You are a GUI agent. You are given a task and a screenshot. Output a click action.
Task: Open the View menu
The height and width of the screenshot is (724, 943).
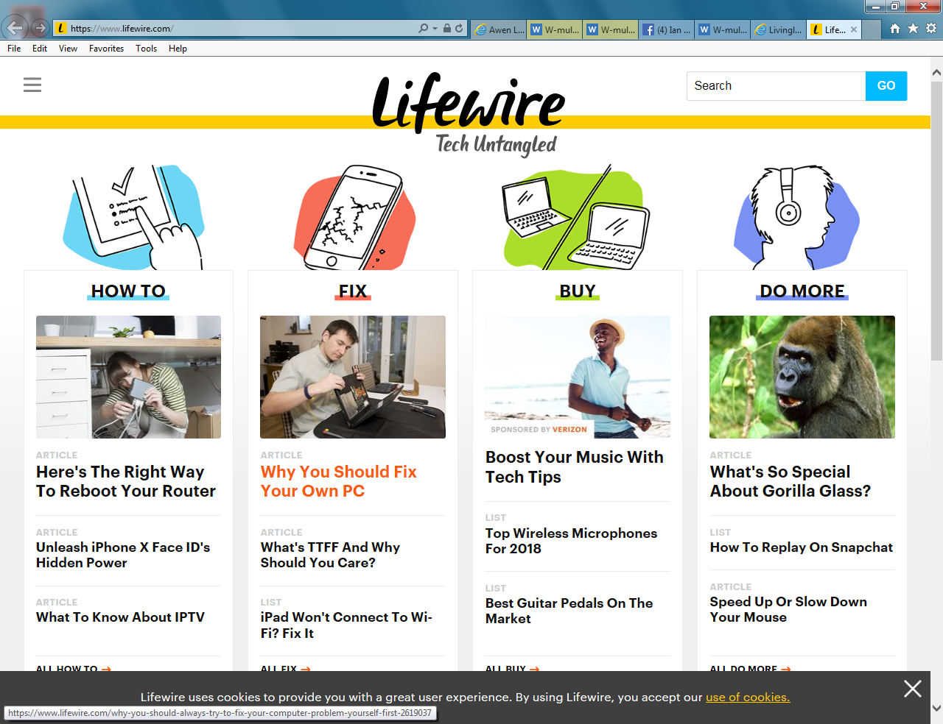[68, 49]
